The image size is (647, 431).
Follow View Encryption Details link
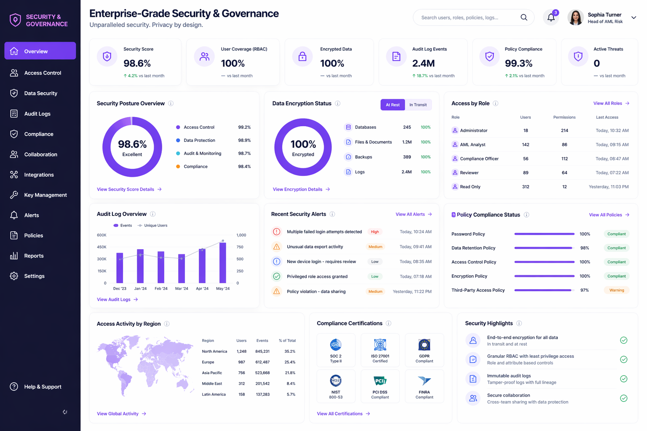tap(301, 189)
